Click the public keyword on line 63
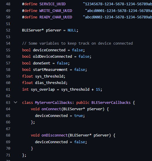 (x=83, y=103)
